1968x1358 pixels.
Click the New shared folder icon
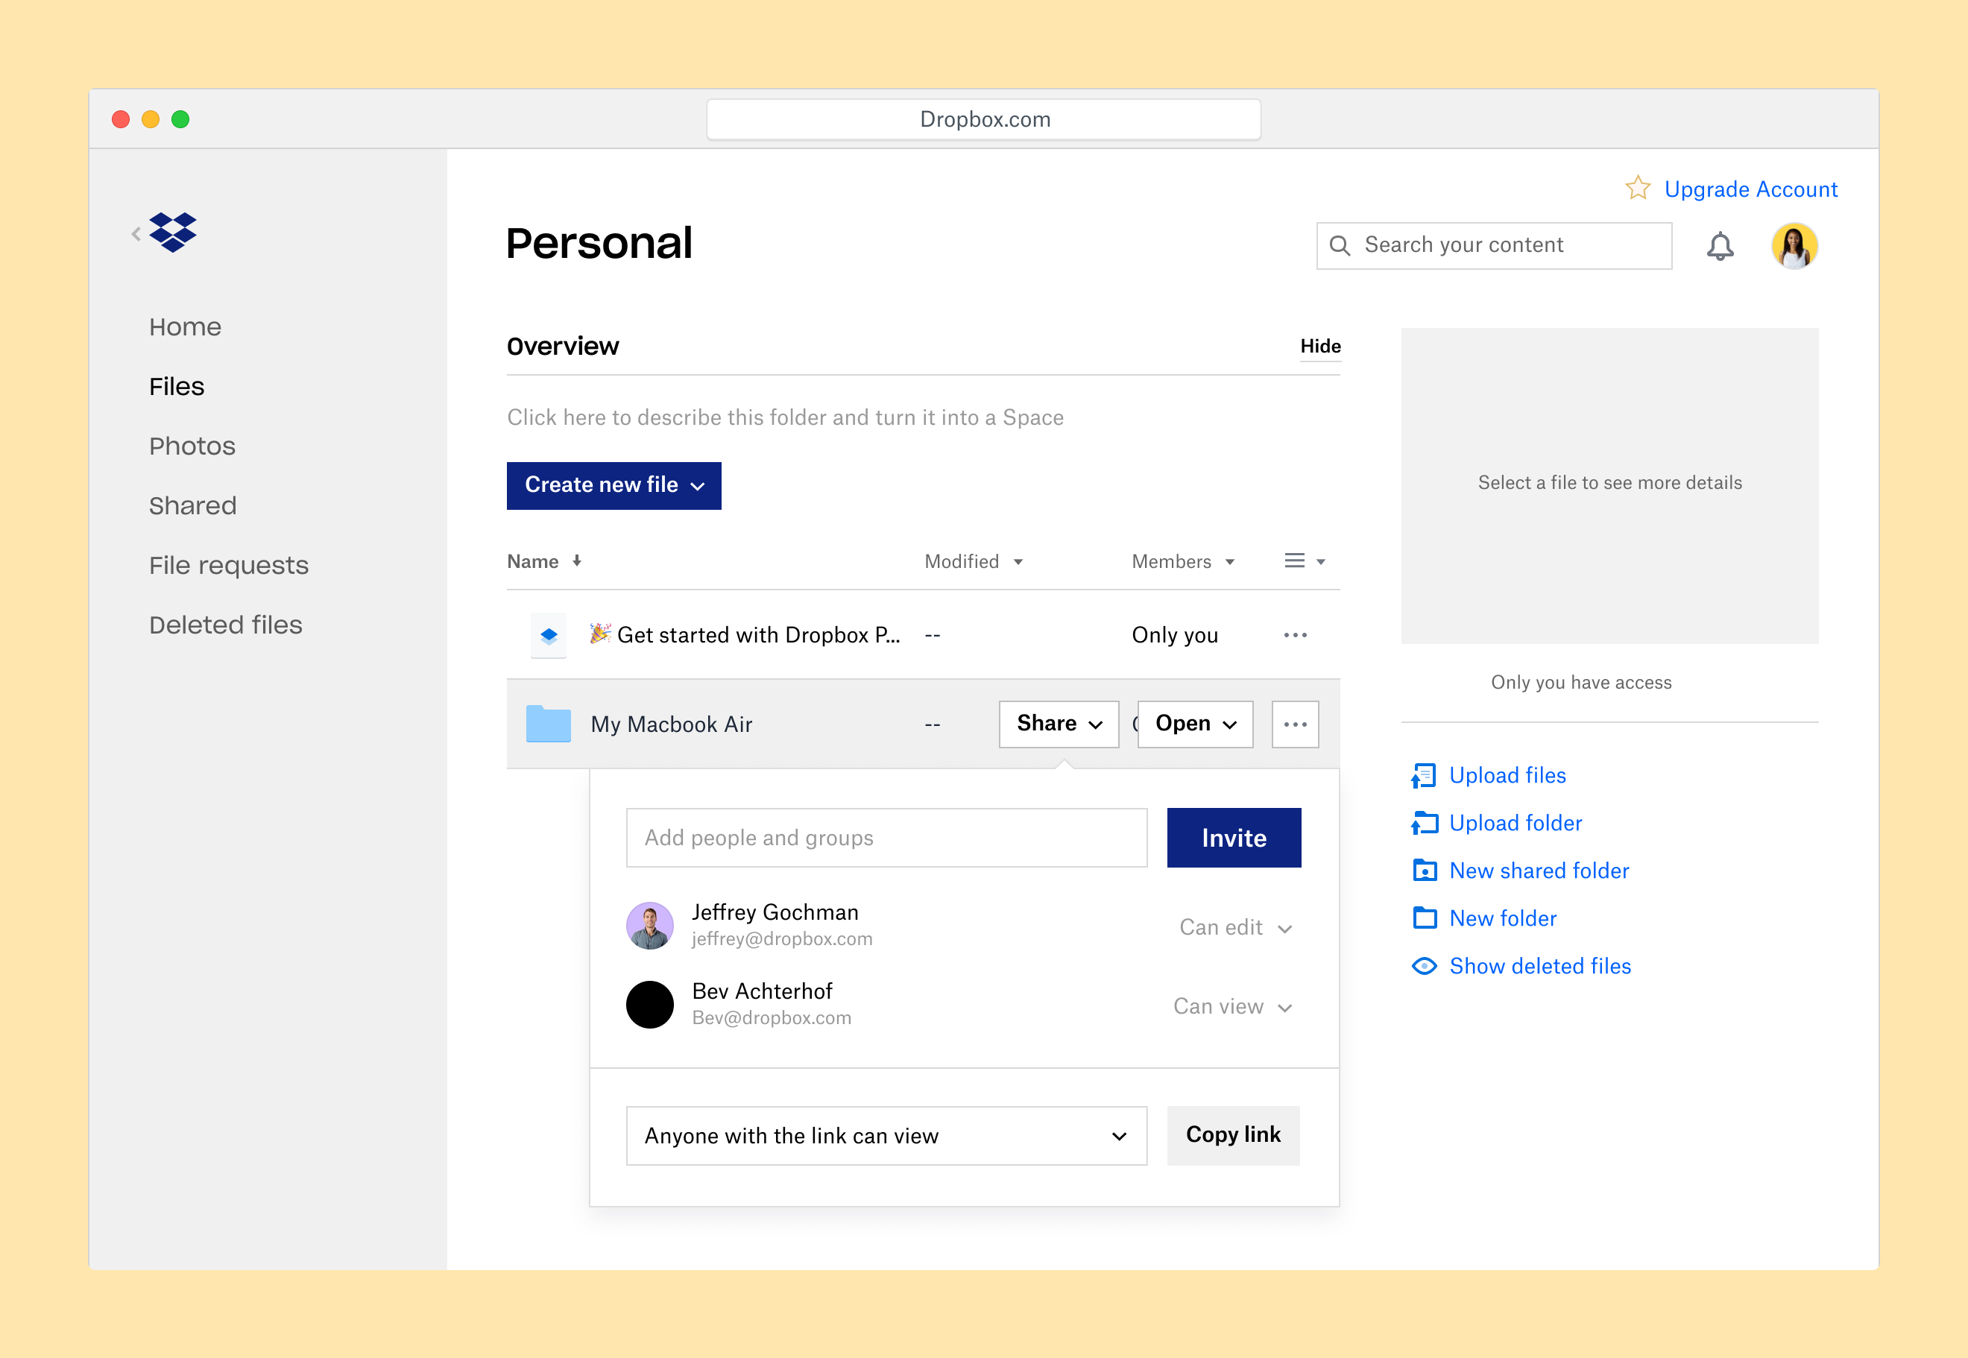1424,871
